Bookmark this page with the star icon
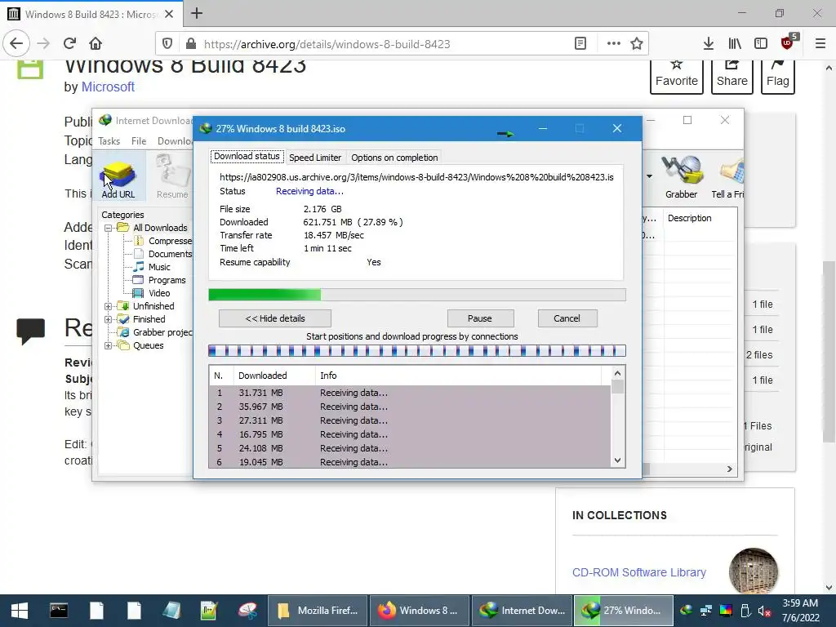 pos(637,44)
